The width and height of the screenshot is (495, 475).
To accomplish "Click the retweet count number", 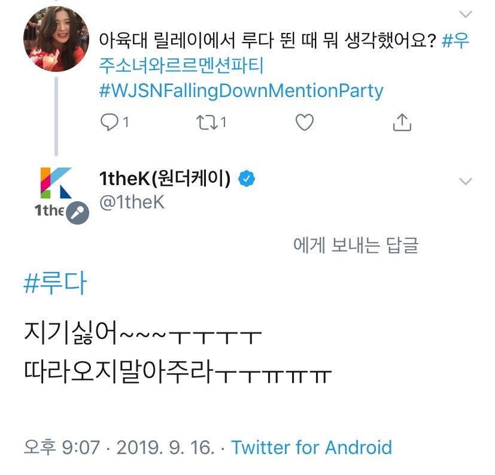I will pyautogui.click(x=223, y=122).
